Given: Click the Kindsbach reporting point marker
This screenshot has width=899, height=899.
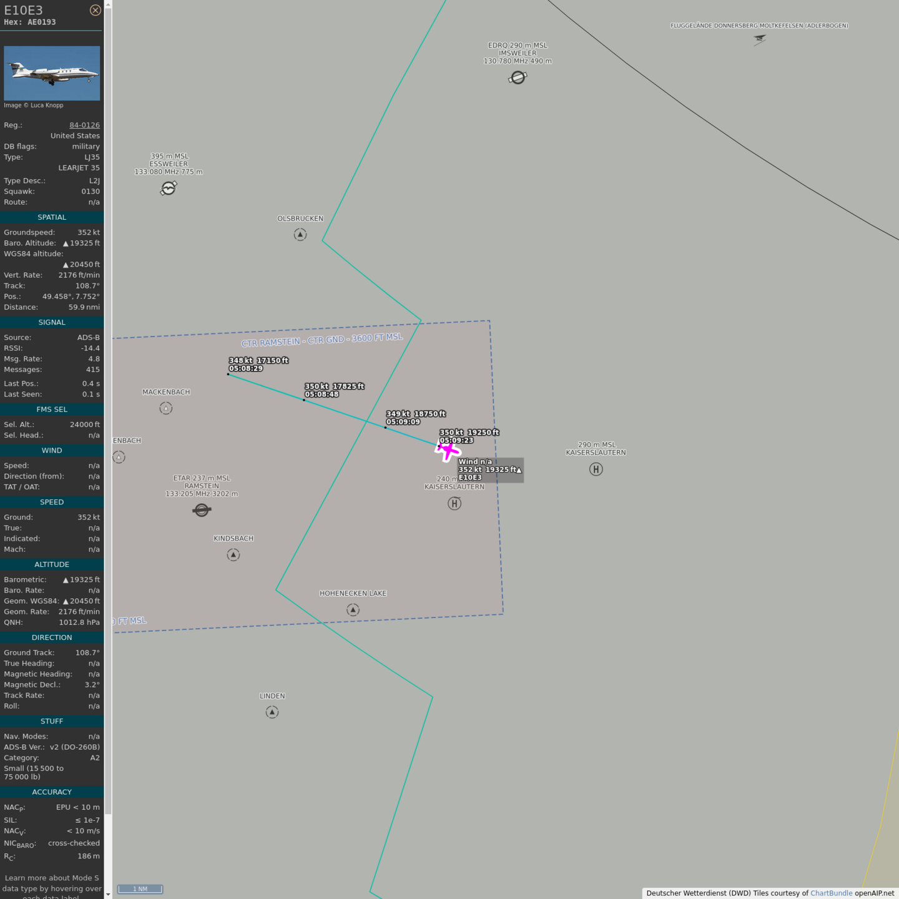Looking at the screenshot, I should [x=233, y=554].
